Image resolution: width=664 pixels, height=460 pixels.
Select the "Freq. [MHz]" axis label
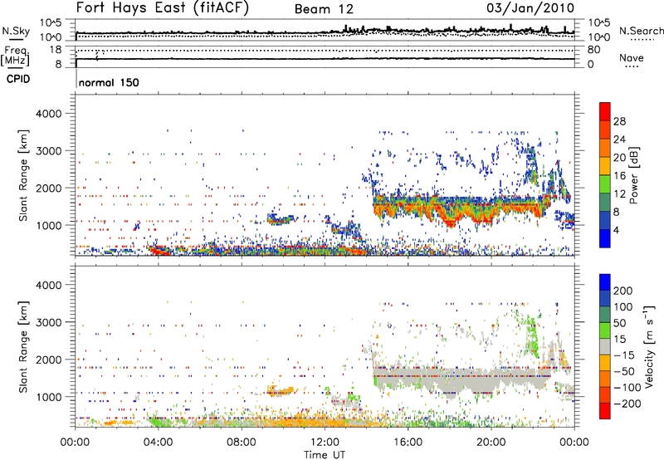[x=15, y=56]
